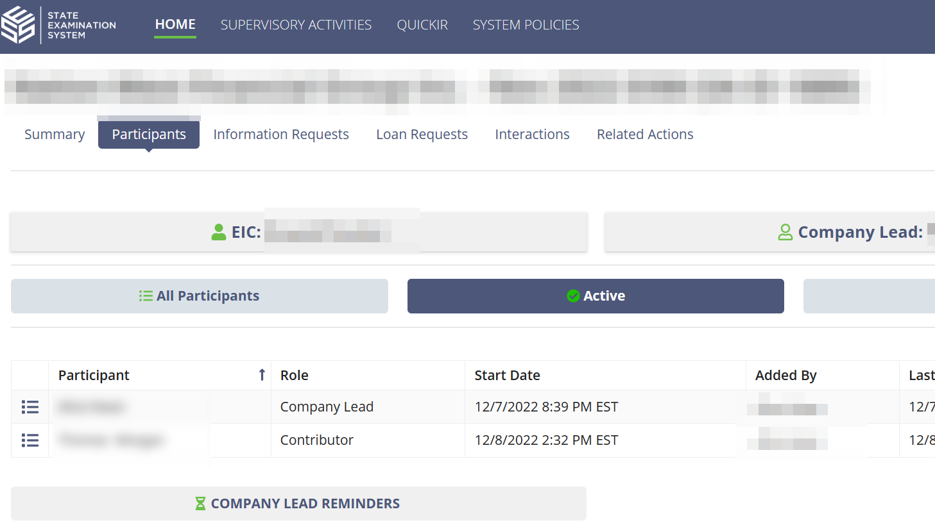The width and height of the screenshot is (935, 532).
Task: Click the hourglass icon beside Company Lead Reminders
Action: 200,504
